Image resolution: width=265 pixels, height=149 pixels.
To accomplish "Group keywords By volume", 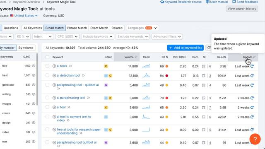I will pos(26,48).
